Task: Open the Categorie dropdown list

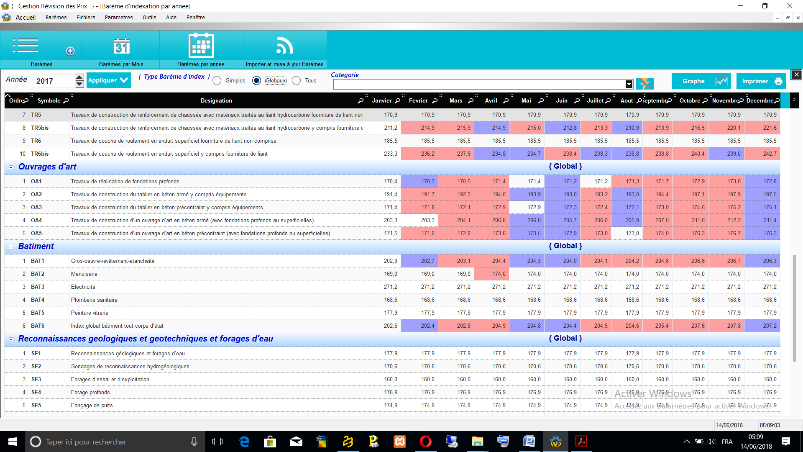Action: pyautogui.click(x=629, y=84)
